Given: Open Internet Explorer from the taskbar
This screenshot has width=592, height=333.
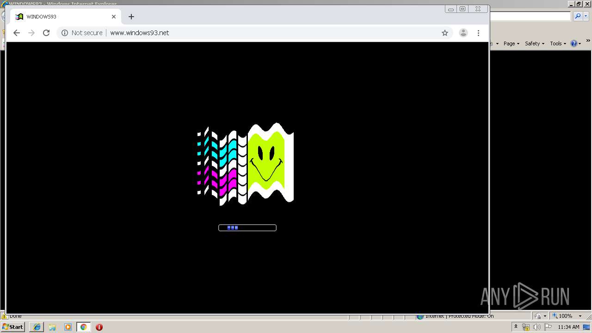Looking at the screenshot, I should (x=37, y=327).
